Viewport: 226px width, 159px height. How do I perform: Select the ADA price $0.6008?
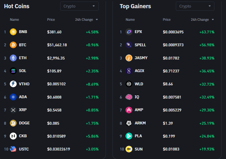click(54, 97)
